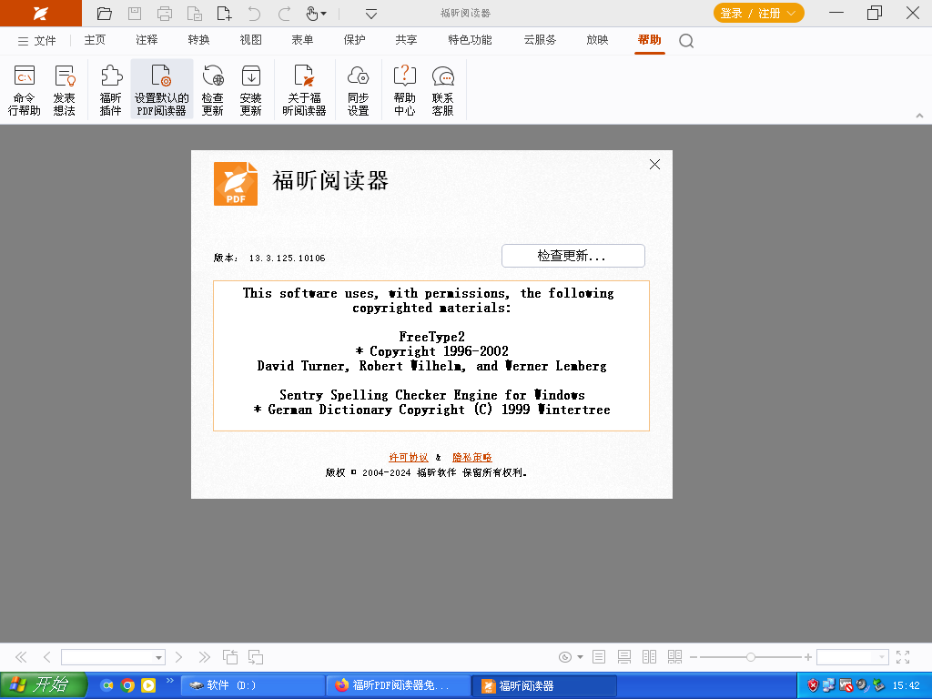Viewport: 932px width, 699px height.
Task: Click the 发表想法 feedback icon
Action: click(x=64, y=90)
